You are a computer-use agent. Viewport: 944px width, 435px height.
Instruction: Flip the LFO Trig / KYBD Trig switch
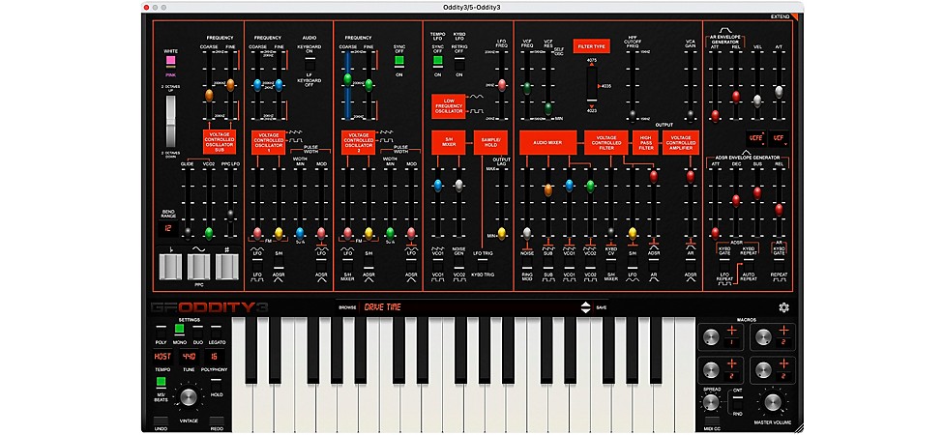(x=481, y=264)
